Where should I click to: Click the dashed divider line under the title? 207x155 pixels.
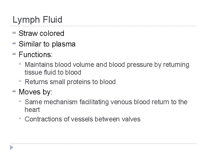(103, 26)
